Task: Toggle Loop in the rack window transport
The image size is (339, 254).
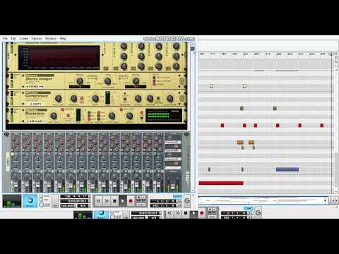Action: [x=177, y=196]
